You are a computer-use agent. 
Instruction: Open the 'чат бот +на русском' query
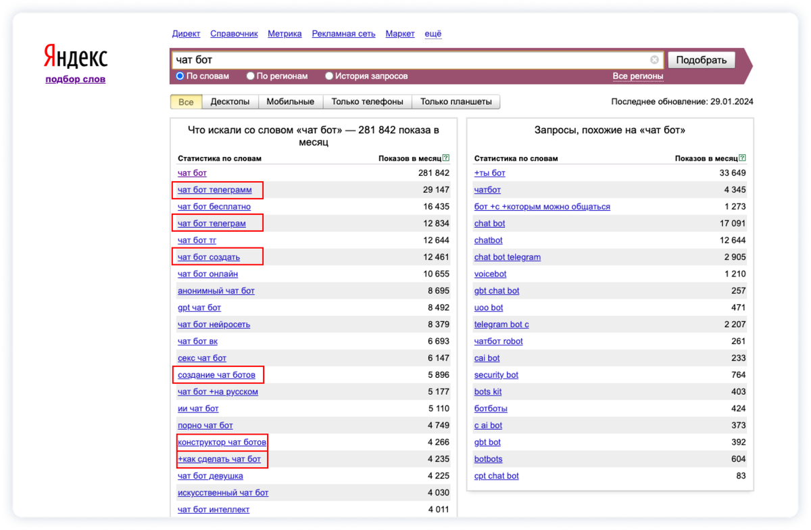pos(218,392)
